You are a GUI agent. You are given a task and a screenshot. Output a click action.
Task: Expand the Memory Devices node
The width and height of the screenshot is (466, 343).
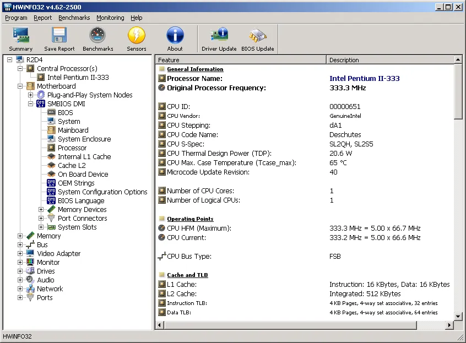41,209
